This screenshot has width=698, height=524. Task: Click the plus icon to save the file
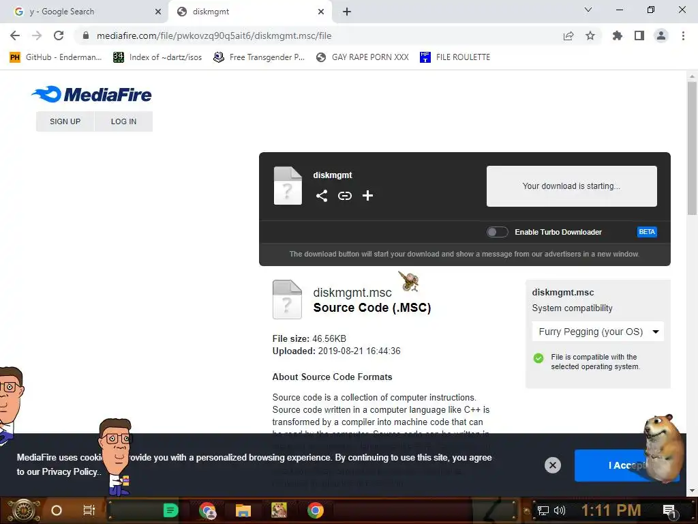point(367,196)
